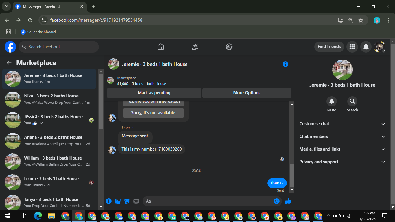Click the browser address bar URL
This screenshot has width=395, height=222.
[96, 20]
